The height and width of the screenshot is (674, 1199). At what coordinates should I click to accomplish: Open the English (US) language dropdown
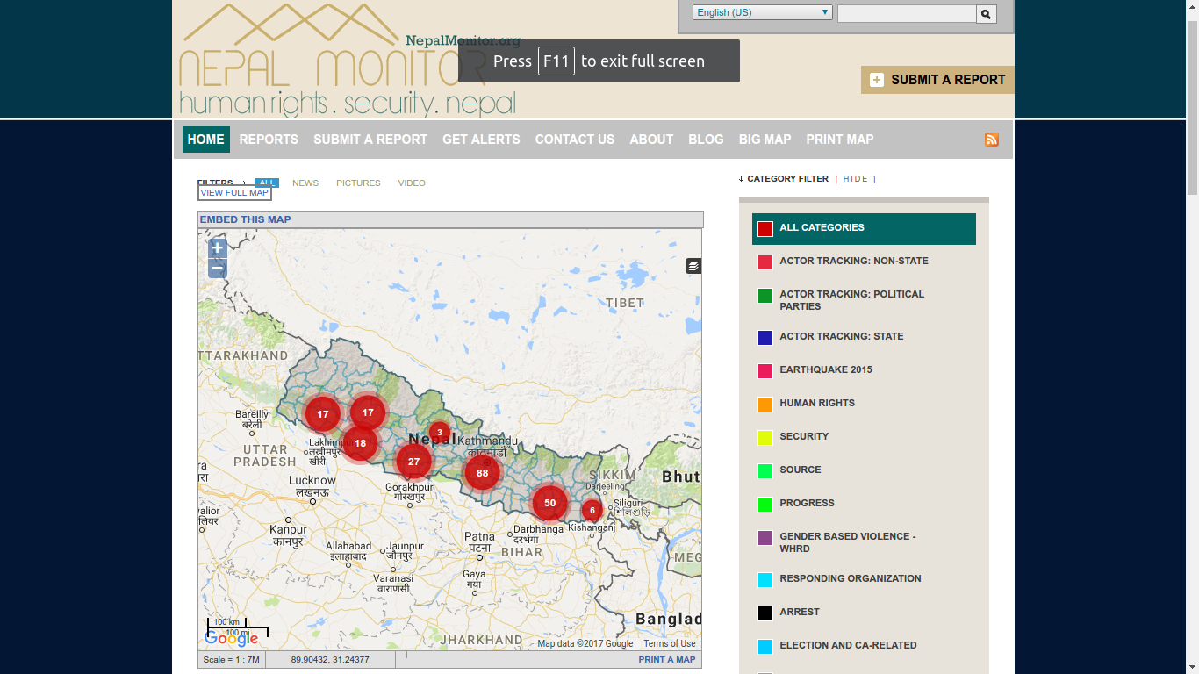click(x=762, y=12)
